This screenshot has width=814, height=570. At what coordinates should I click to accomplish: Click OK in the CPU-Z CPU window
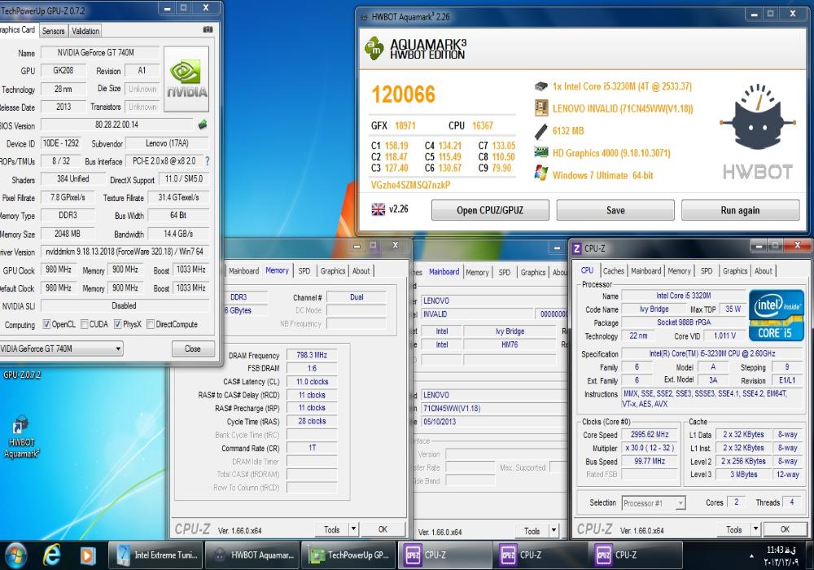(x=785, y=529)
